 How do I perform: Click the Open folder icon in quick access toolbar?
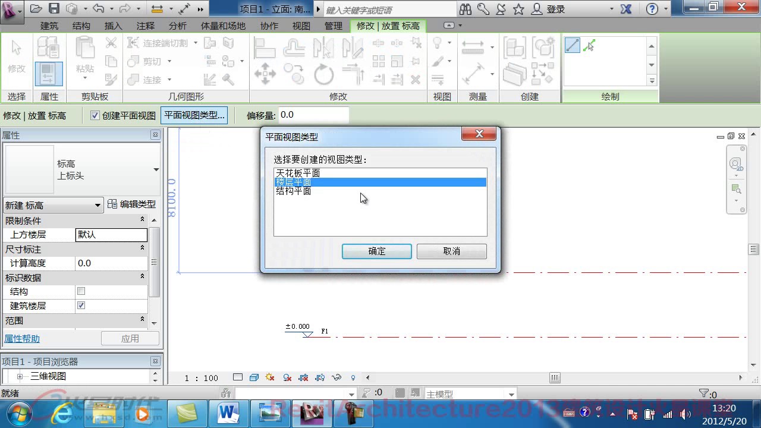36,9
